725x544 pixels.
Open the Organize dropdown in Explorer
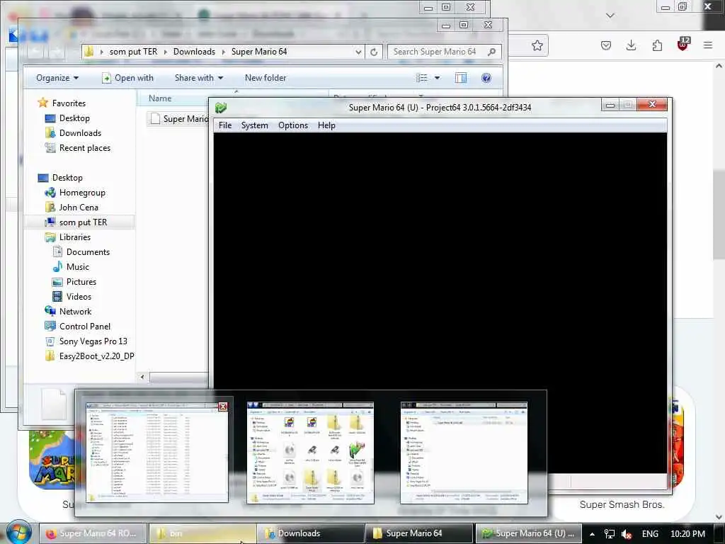[57, 78]
